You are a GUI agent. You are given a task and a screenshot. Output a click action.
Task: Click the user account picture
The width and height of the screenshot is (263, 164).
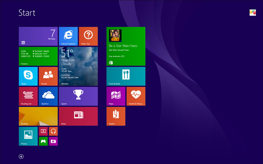252,13
